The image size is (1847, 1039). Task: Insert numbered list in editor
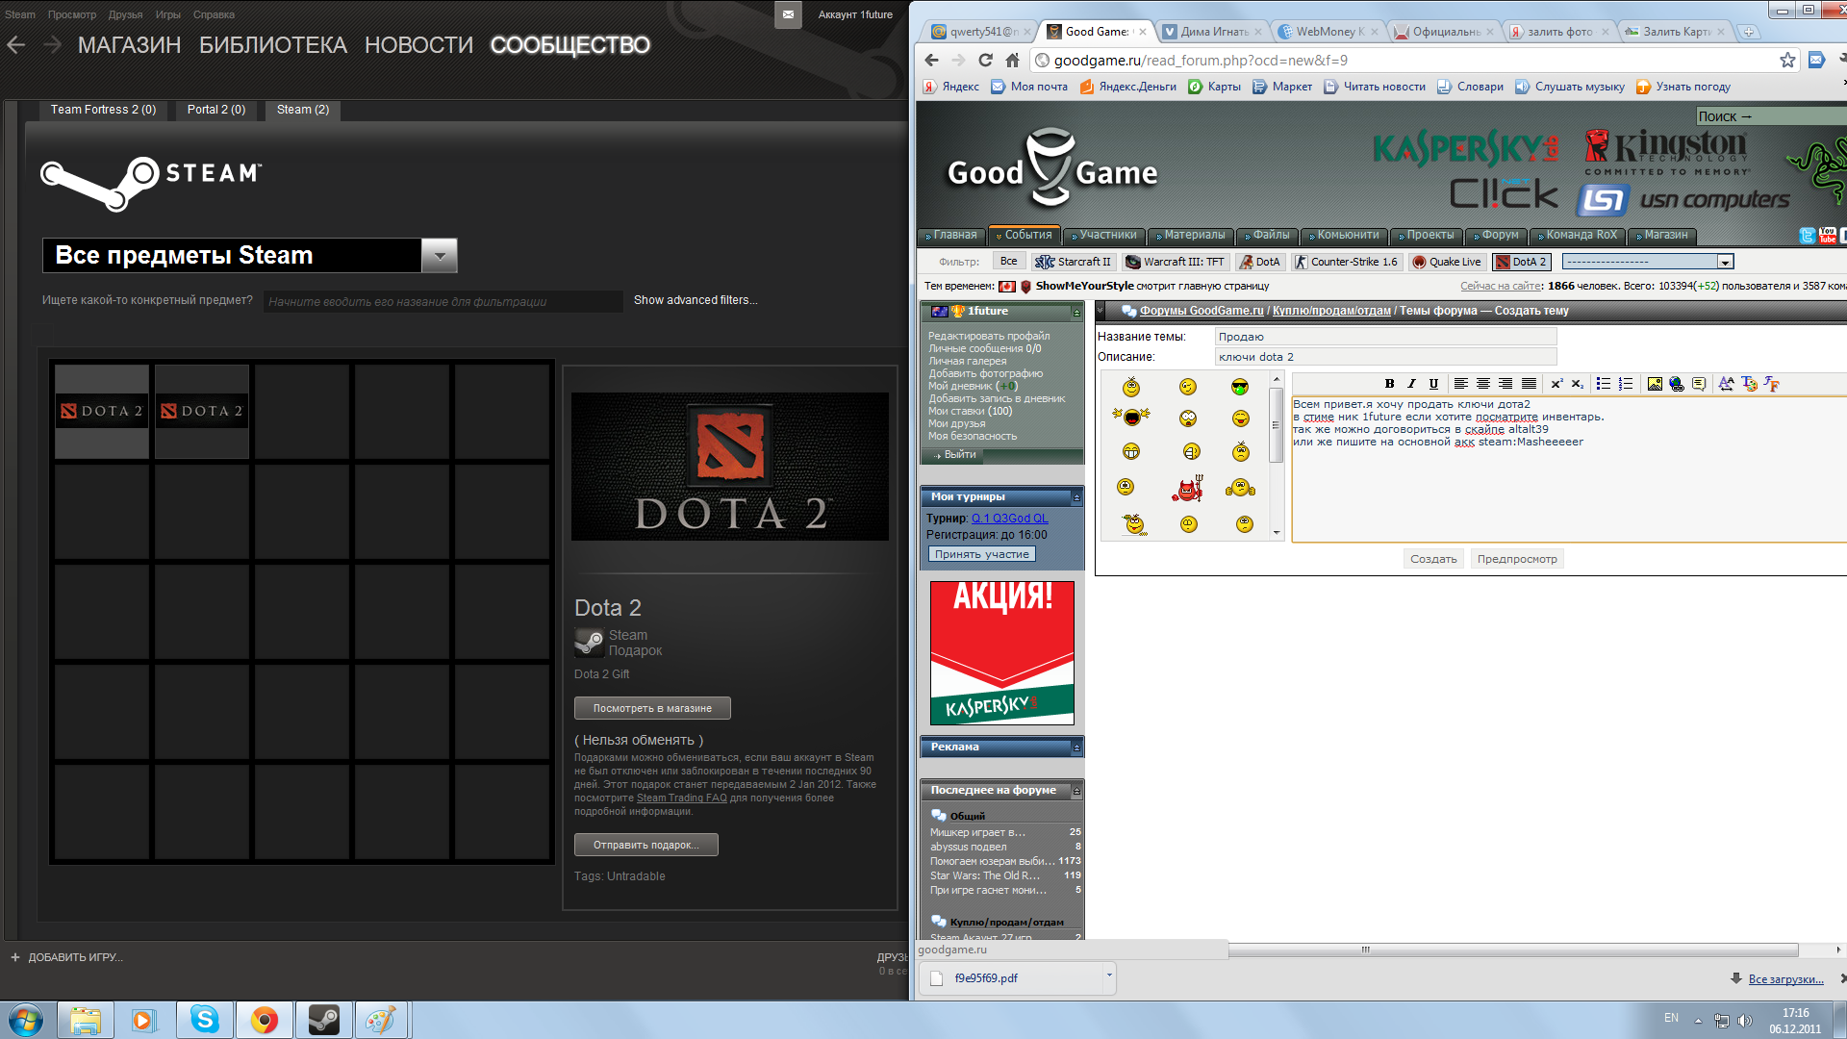(1626, 384)
